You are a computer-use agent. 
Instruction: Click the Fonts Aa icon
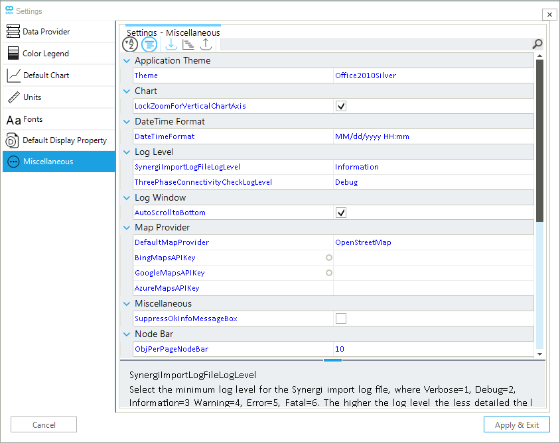(13, 120)
